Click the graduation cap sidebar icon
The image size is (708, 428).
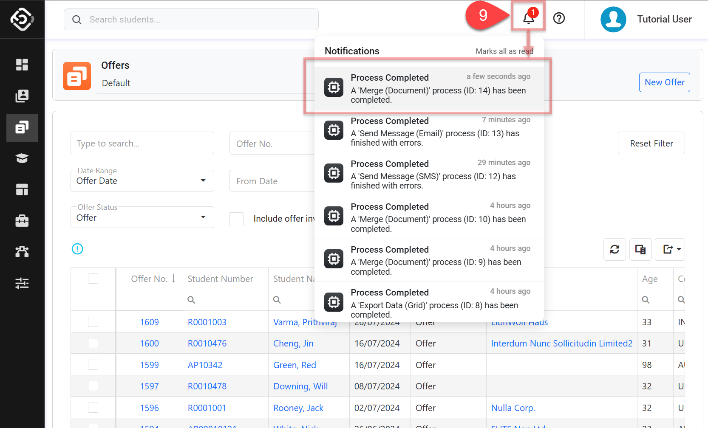pyautogui.click(x=22, y=158)
